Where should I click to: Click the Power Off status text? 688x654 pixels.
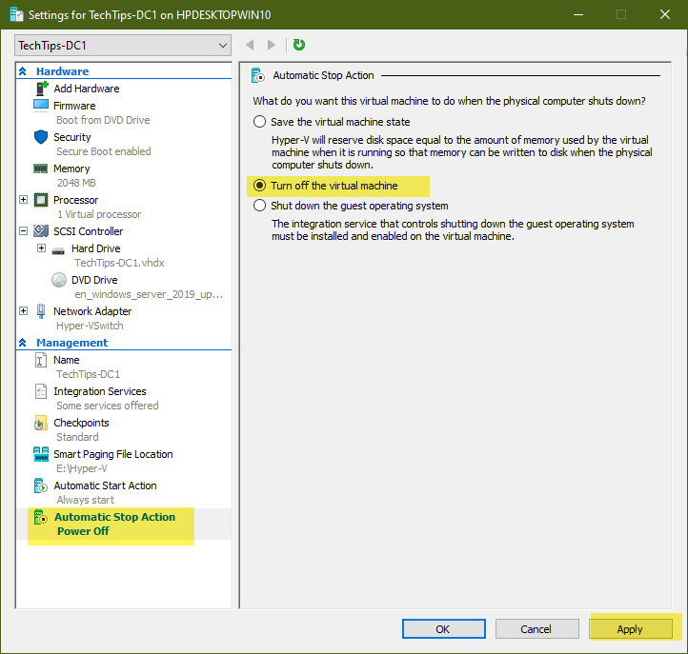83,531
